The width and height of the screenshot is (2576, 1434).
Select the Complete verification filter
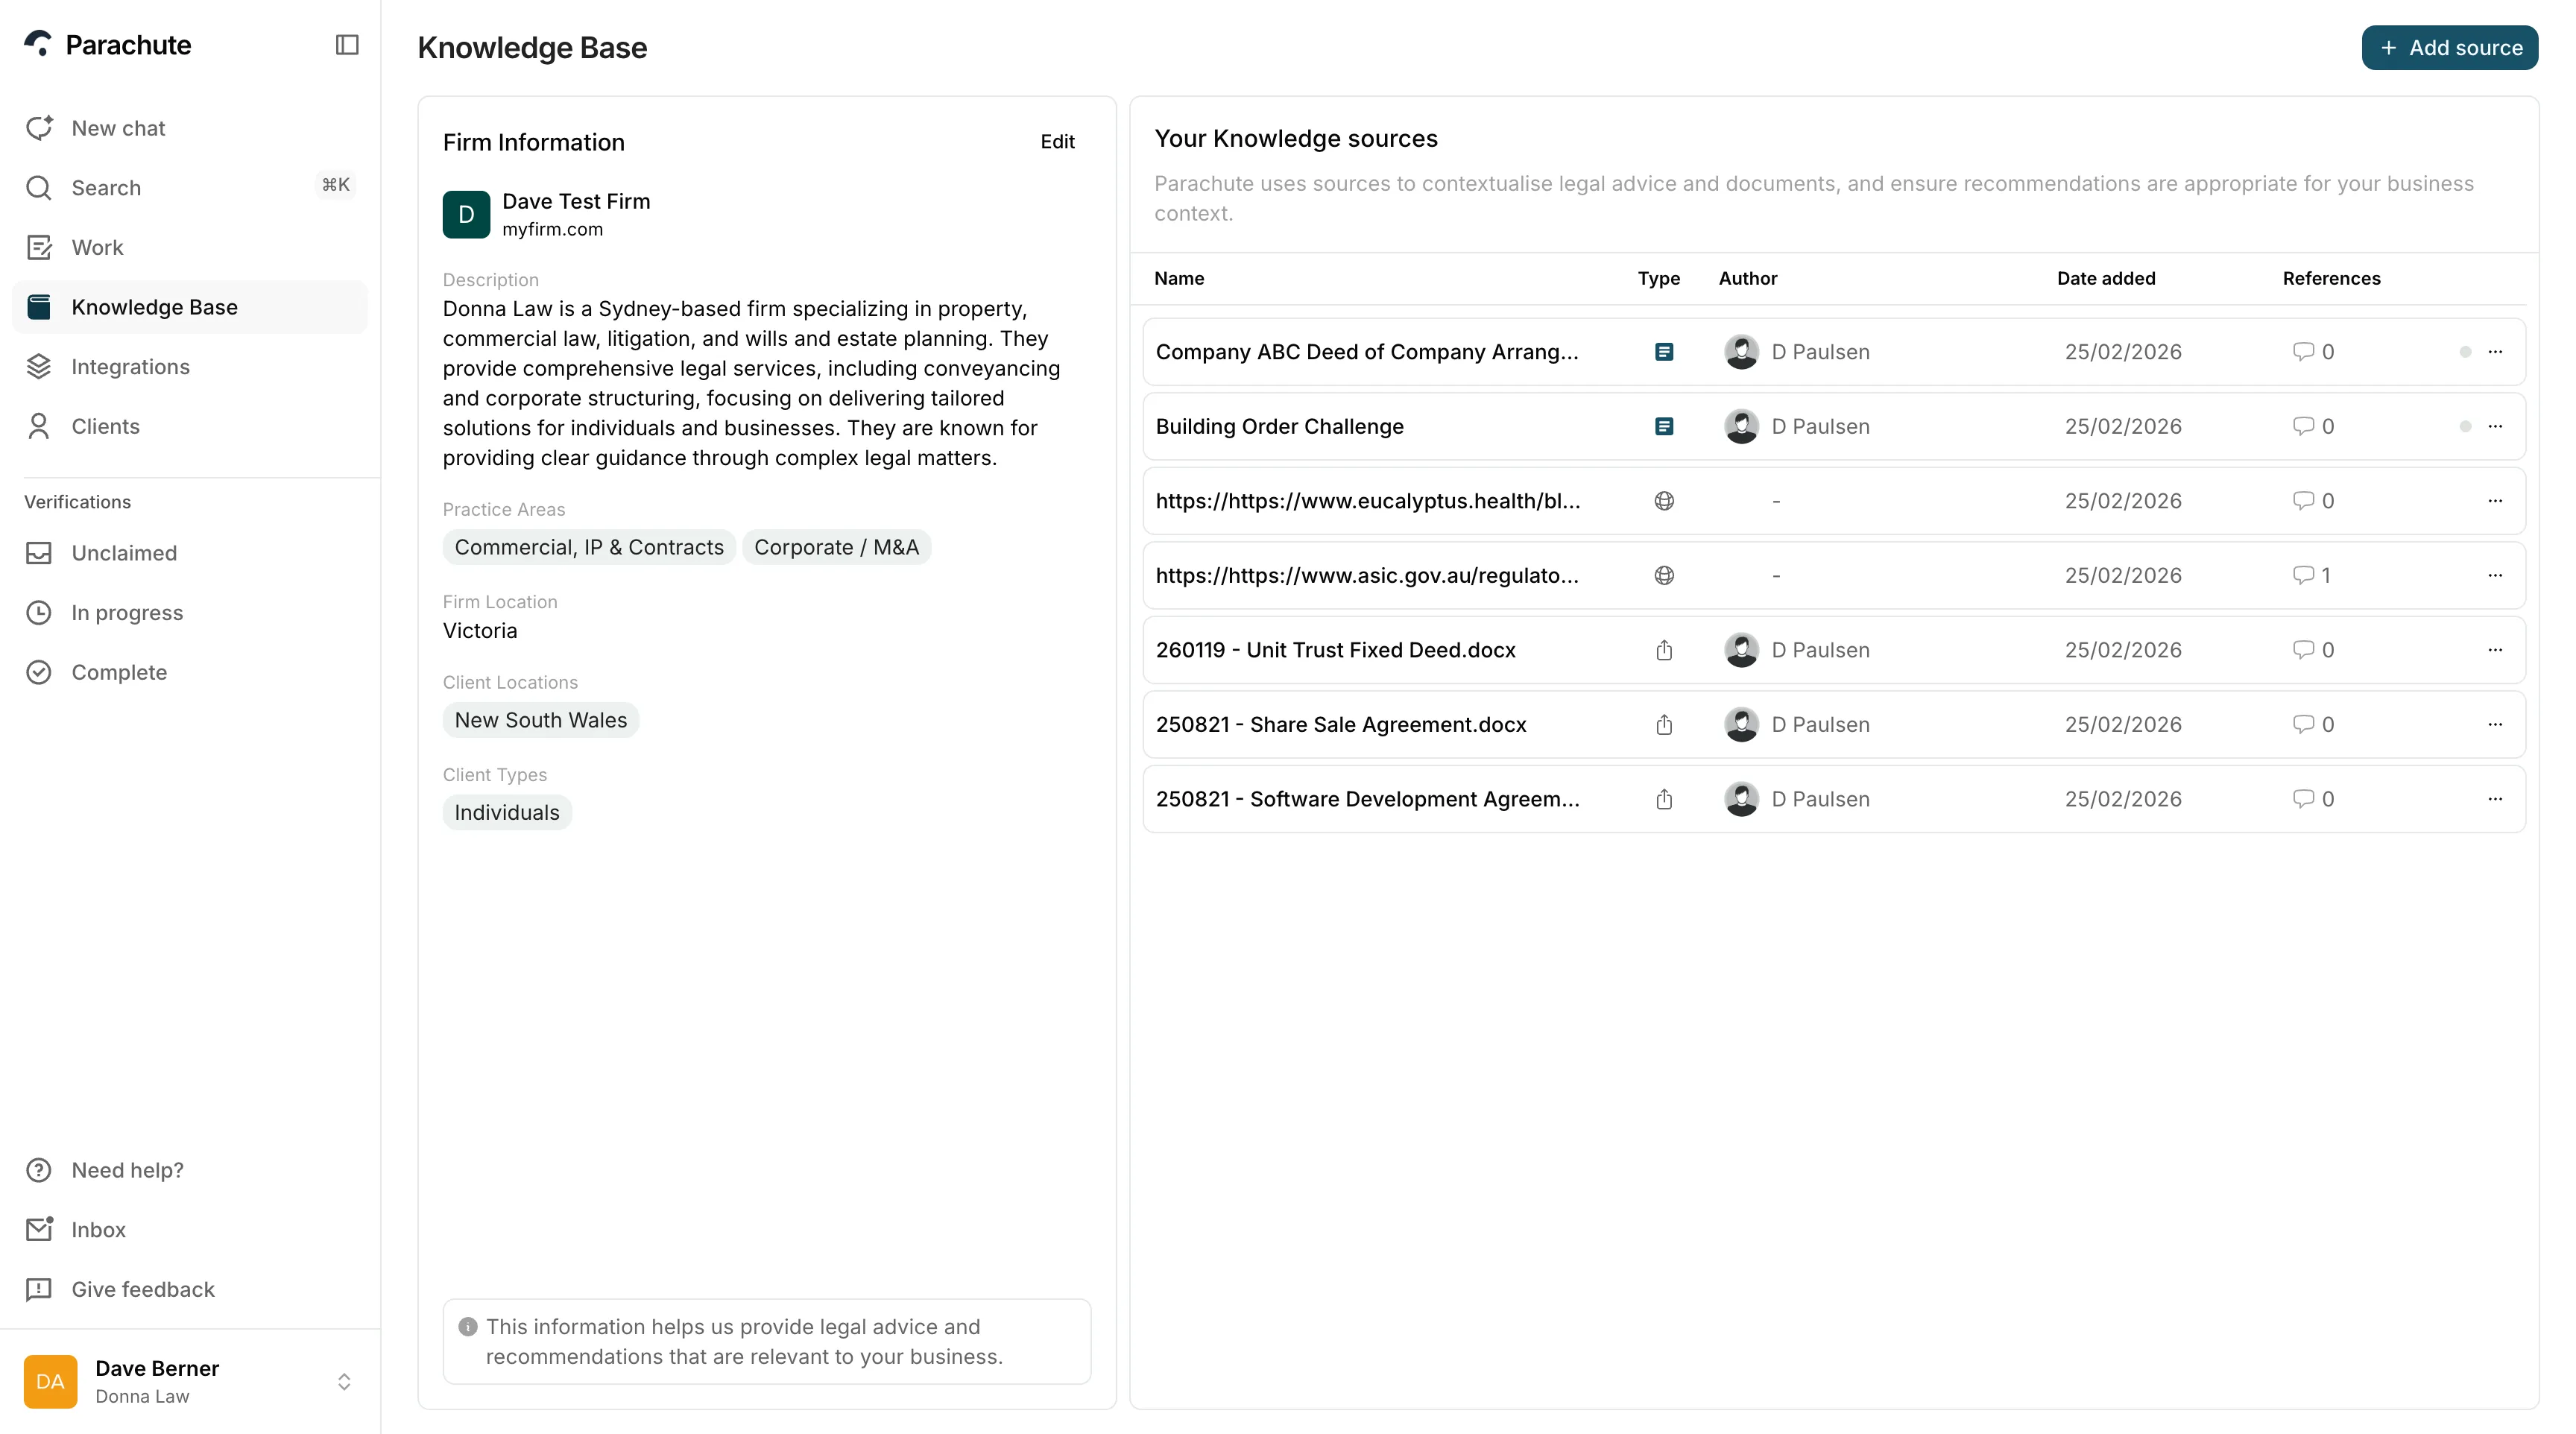119,672
